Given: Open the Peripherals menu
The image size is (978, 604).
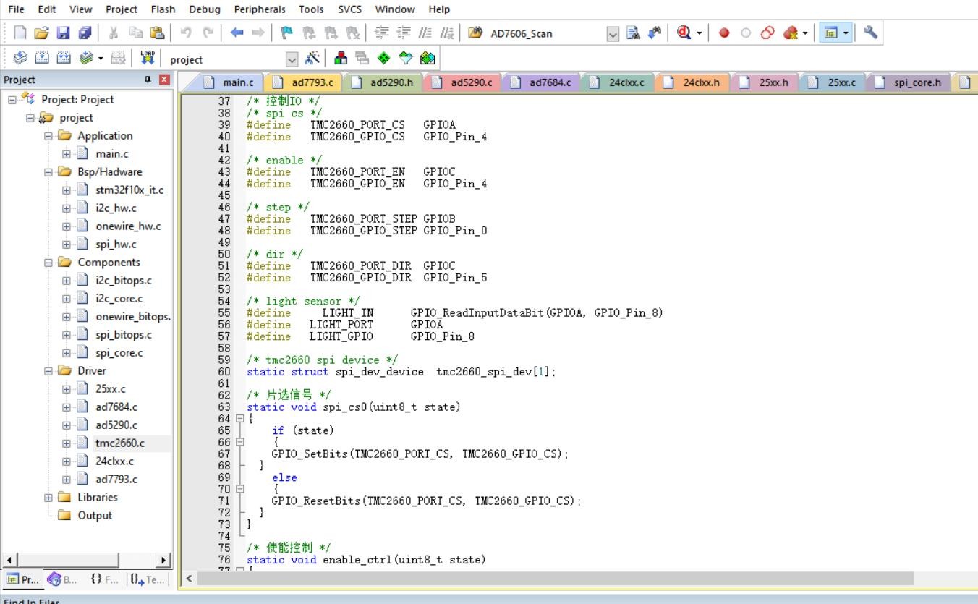Looking at the screenshot, I should [x=260, y=9].
